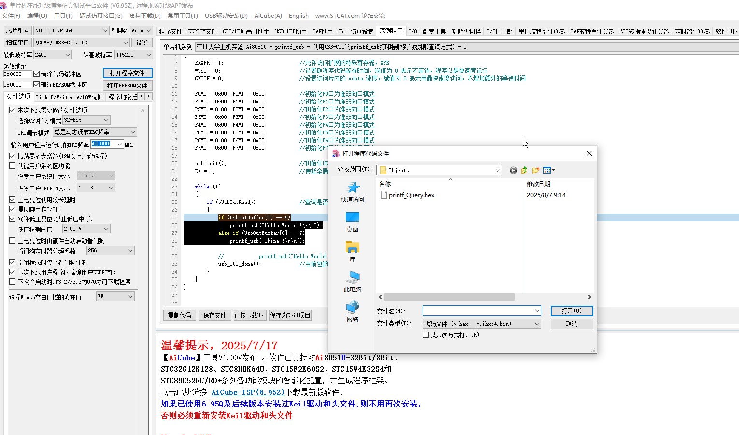Open watchdog prescaler 256 dropdown
The image size is (739, 435).
110,250
